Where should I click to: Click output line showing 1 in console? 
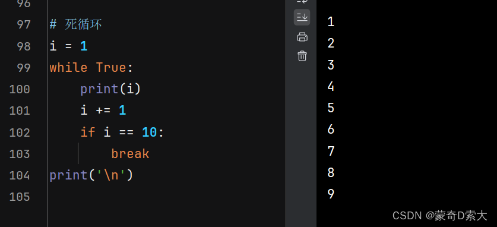pyautogui.click(x=331, y=22)
